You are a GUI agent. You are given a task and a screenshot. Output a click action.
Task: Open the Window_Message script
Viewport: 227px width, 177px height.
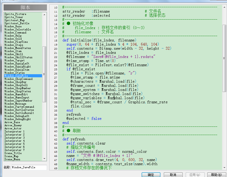(x=15, y=104)
